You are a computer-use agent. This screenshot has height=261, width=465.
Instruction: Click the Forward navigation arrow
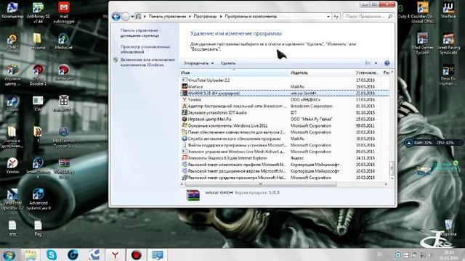pyautogui.click(x=126, y=17)
